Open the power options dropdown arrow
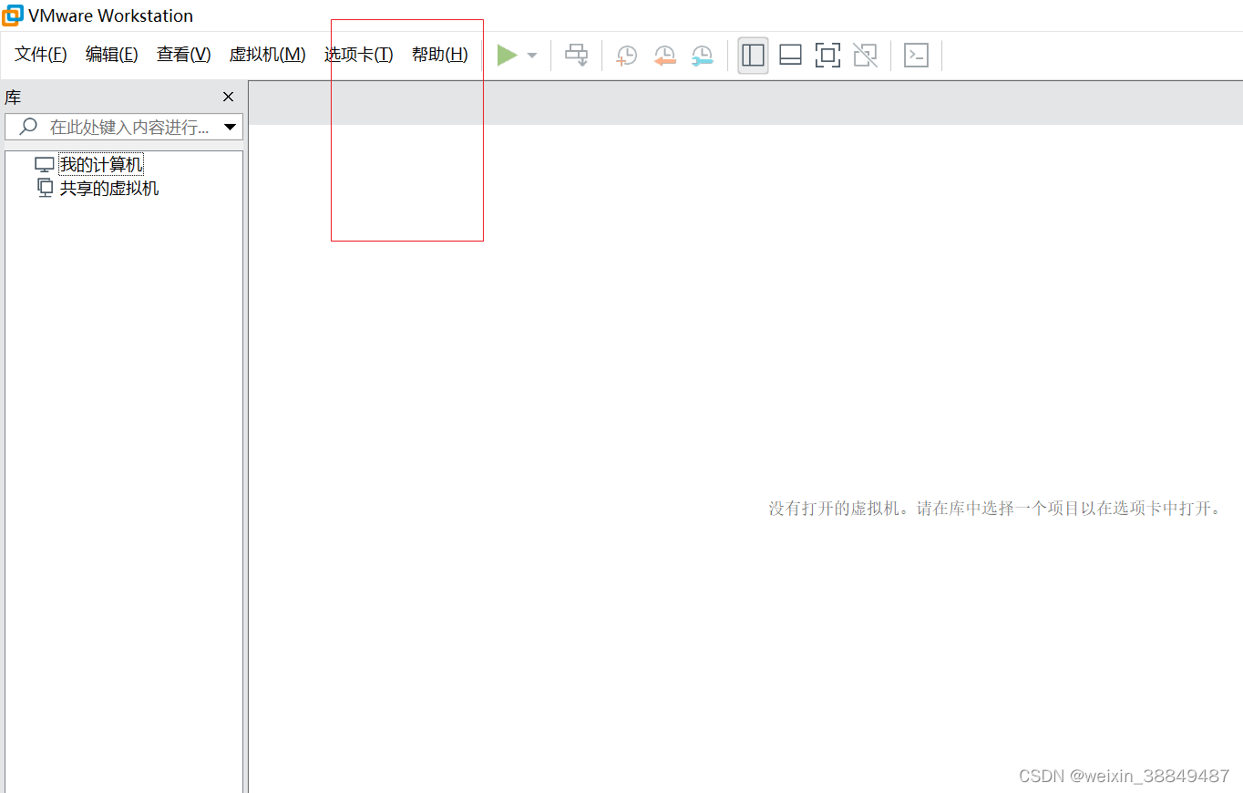This screenshot has height=793, width=1243. pos(532,56)
